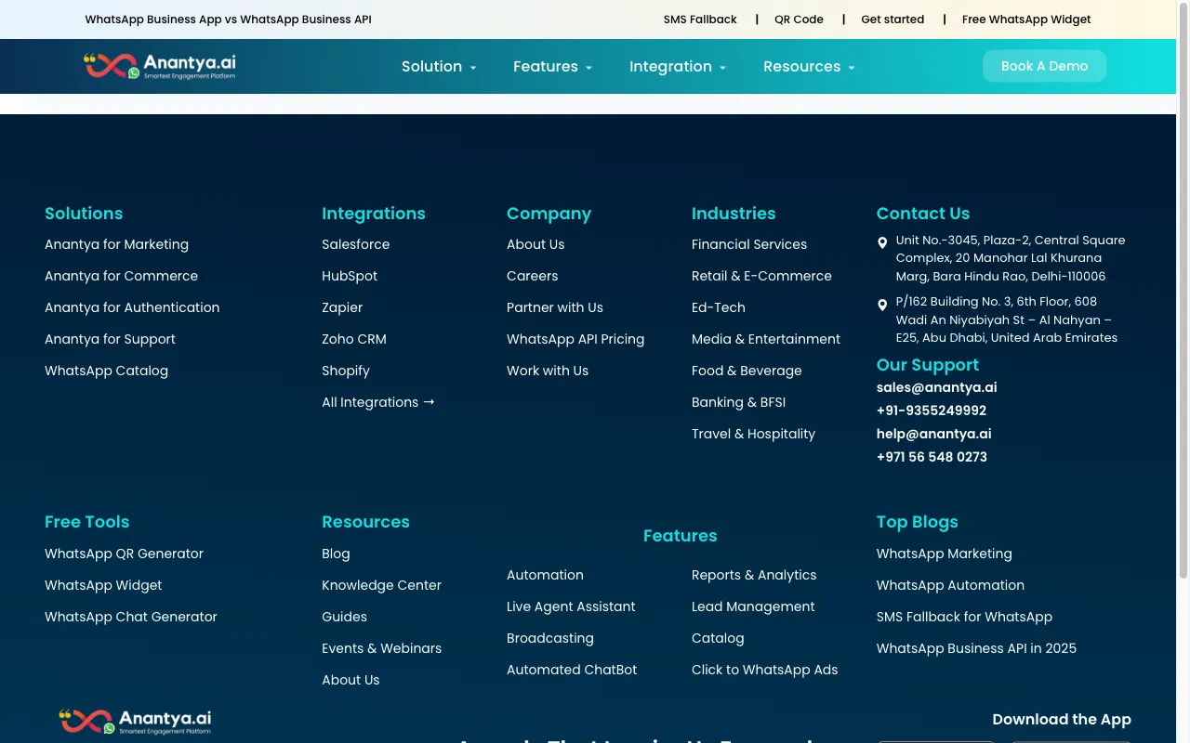Viewport: 1190px width, 743px height.
Task: Open the Knowledge Center link
Action: coord(381,585)
